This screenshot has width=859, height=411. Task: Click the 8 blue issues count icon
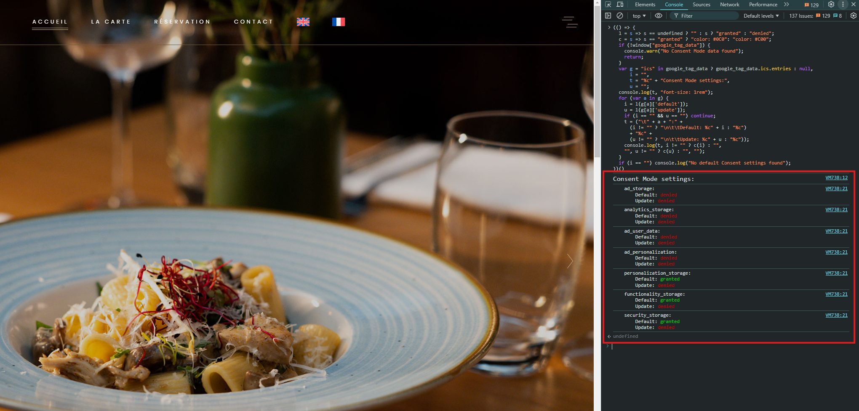tap(837, 16)
